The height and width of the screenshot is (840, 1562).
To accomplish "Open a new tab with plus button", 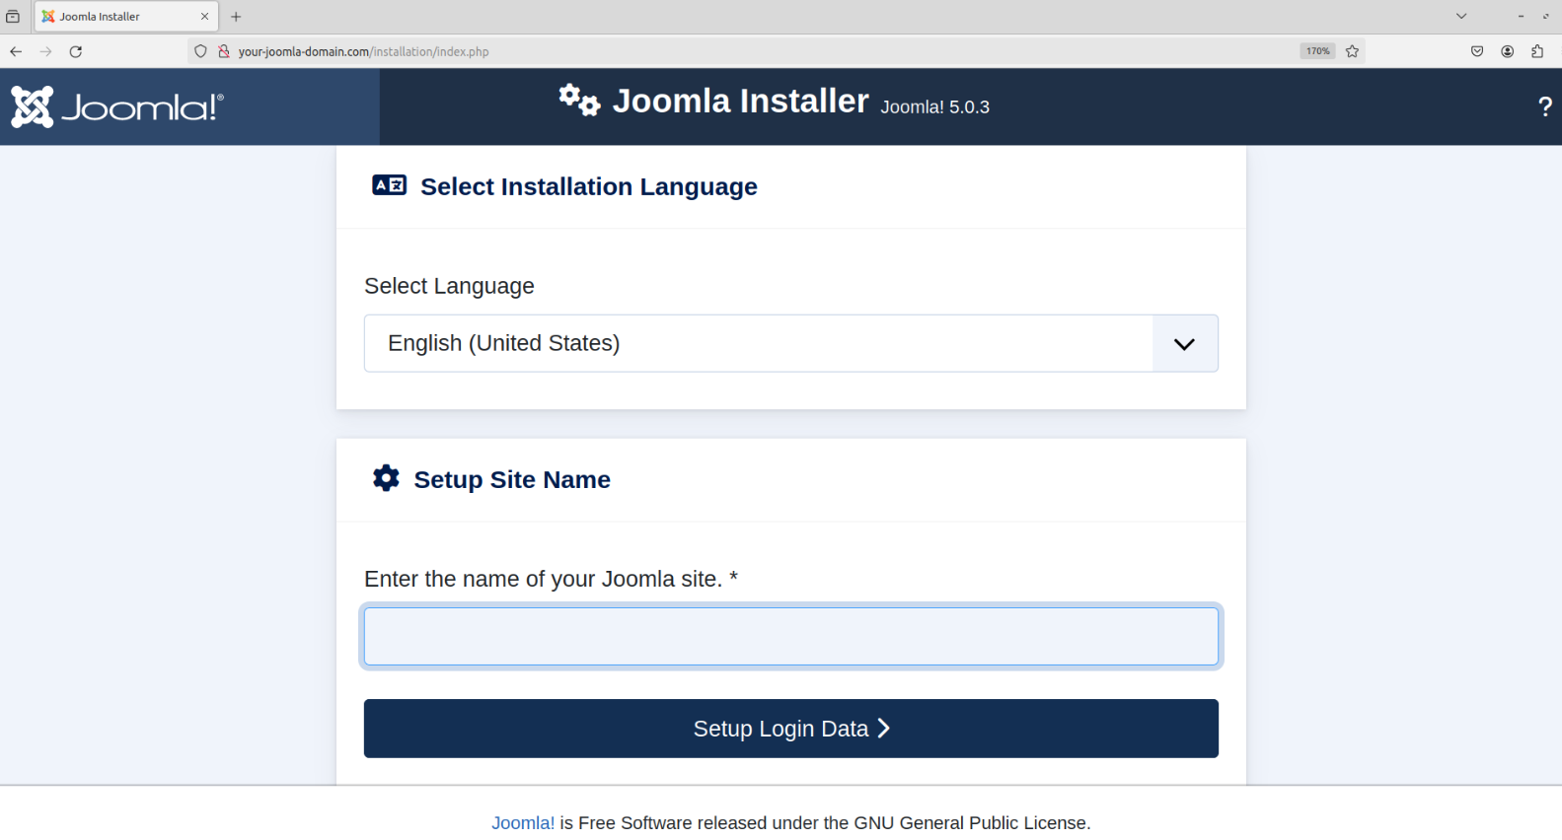I will tap(236, 17).
